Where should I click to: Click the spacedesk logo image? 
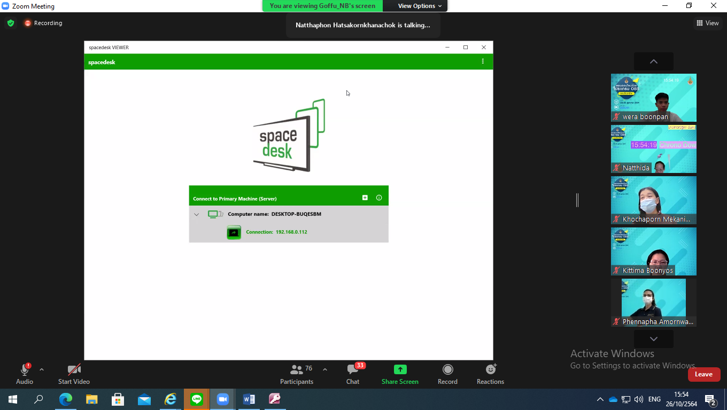coord(289,135)
